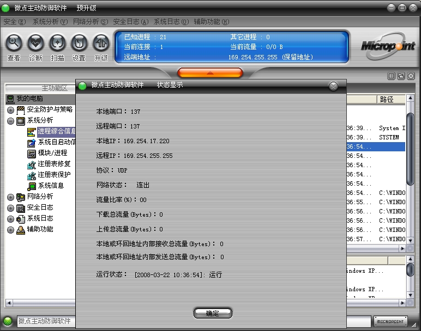Open the 系统日志(O) menu

click(171, 22)
